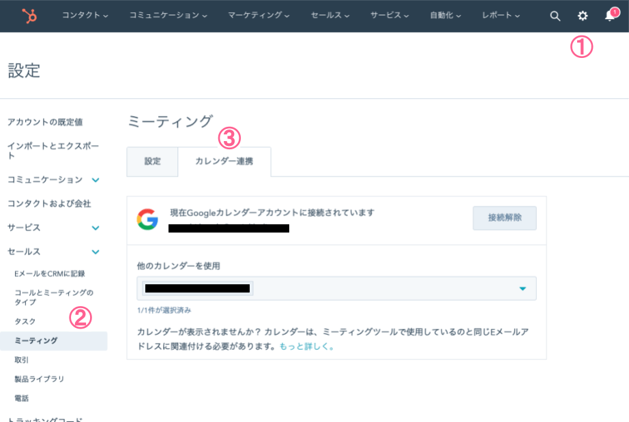Follow the もっと詳しく link
The width and height of the screenshot is (629, 422).
coord(306,346)
